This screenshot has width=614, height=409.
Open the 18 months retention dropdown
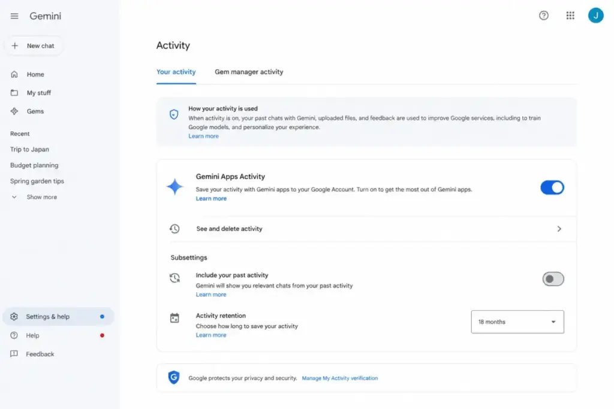click(517, 322)
